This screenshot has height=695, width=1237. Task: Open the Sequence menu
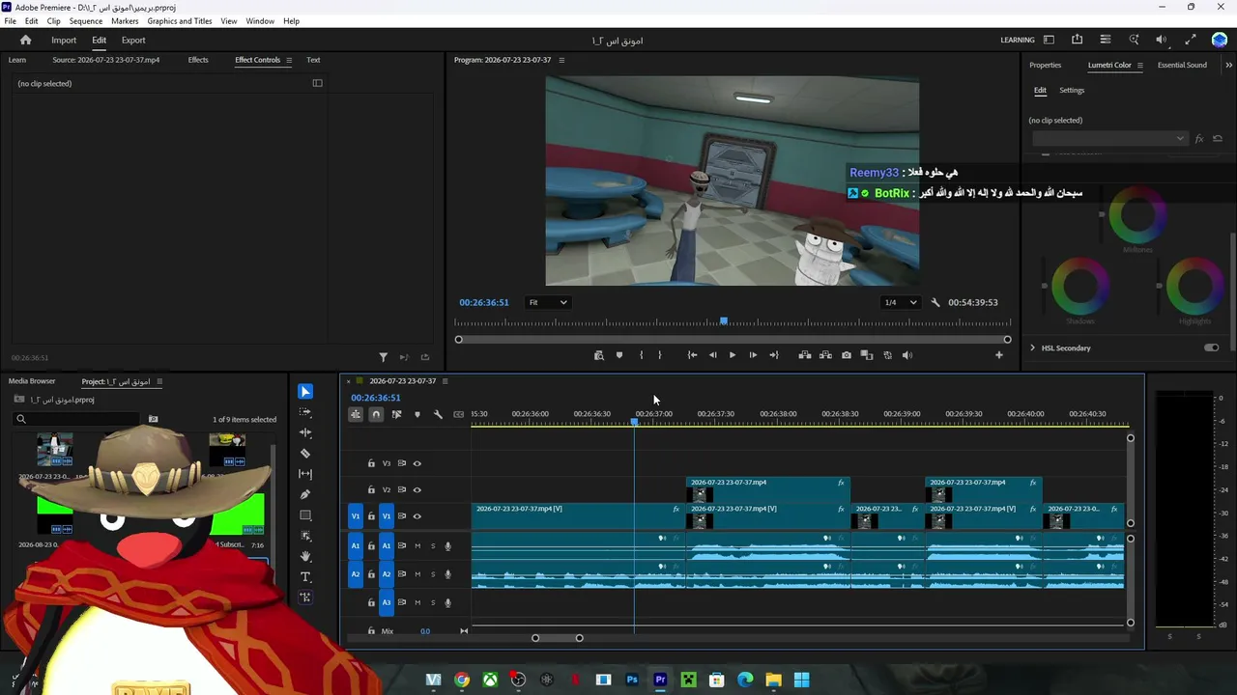(x=85, y=21)
